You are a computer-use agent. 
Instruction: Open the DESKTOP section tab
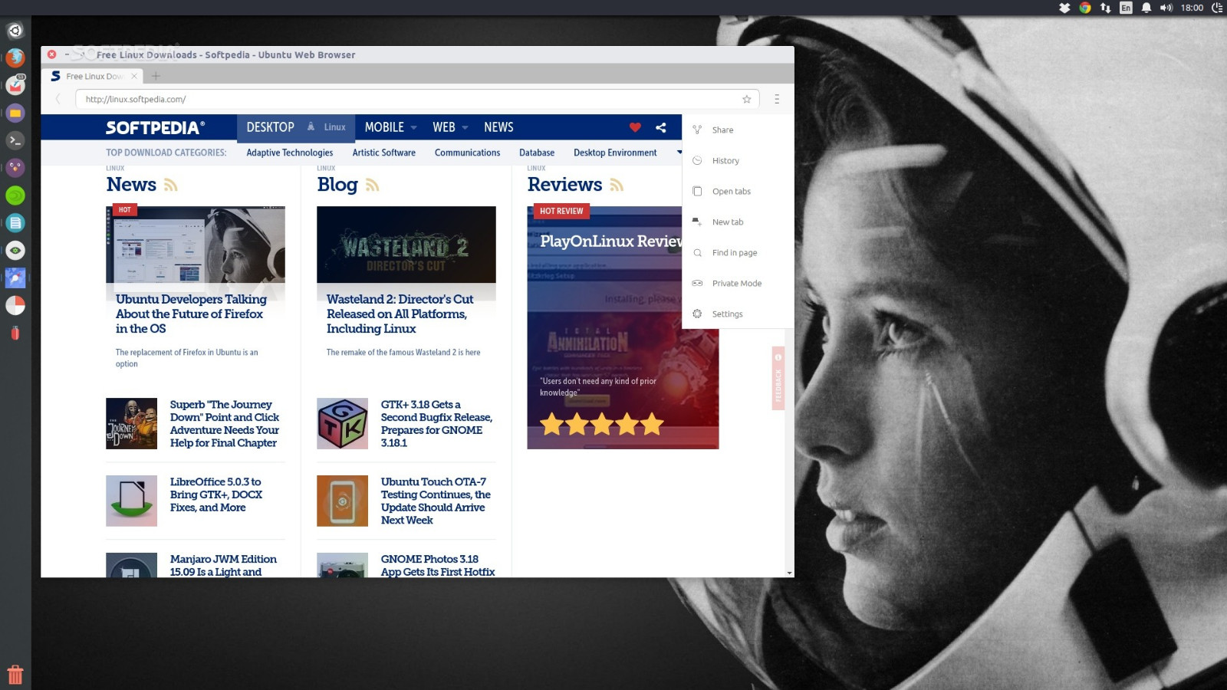click(x=270, y=127)
